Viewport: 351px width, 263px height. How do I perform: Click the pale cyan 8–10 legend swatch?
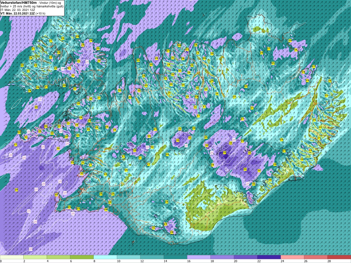click(x=105, y=257)
